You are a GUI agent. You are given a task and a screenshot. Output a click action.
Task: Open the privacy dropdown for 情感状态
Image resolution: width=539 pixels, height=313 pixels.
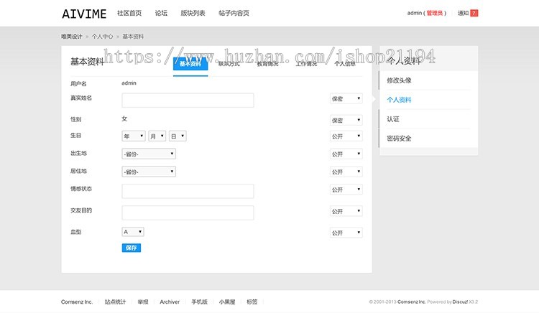tap(346, 190)
